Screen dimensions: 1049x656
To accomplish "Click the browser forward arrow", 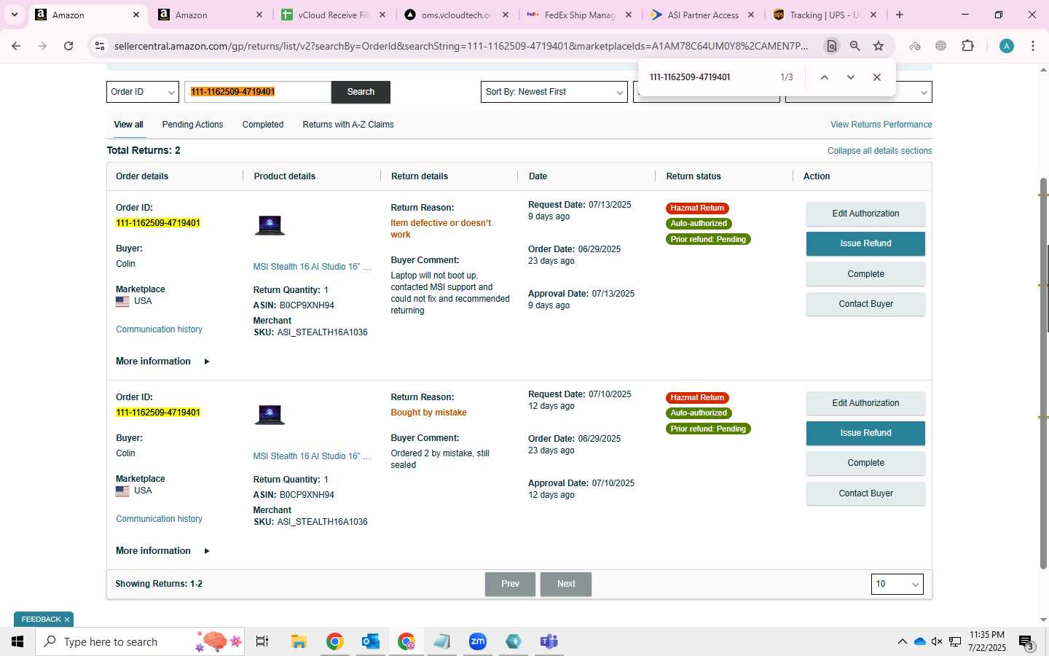I will (x=42, y=46).
